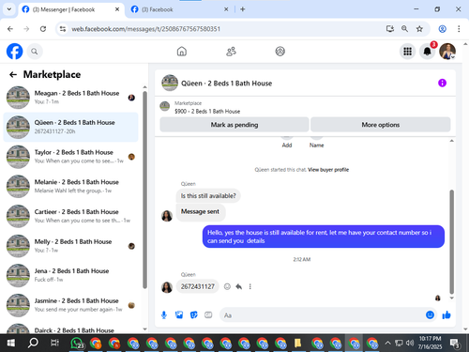The image size is (469, 352).
Task: Open Jena conversation
Action: (70, 275)
